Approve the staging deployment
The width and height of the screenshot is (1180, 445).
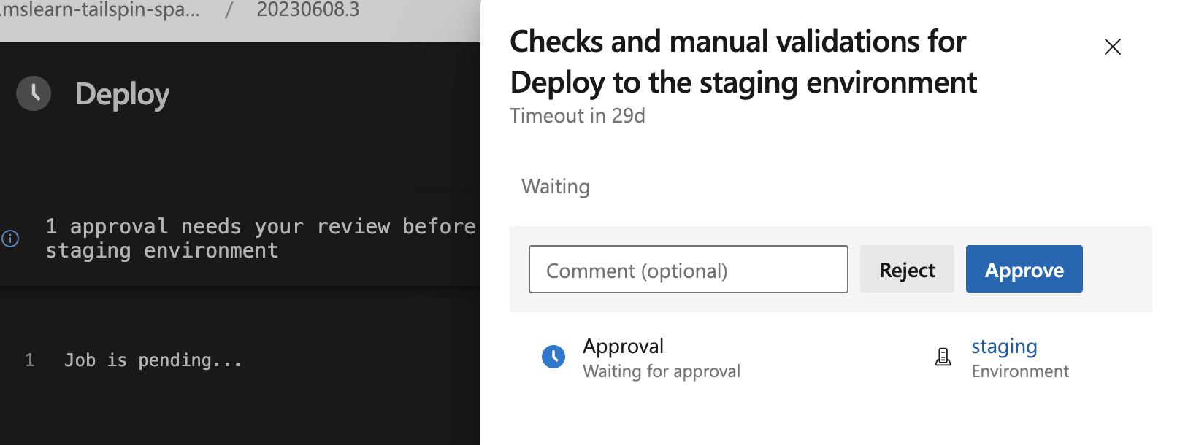tap(1024, 269)
